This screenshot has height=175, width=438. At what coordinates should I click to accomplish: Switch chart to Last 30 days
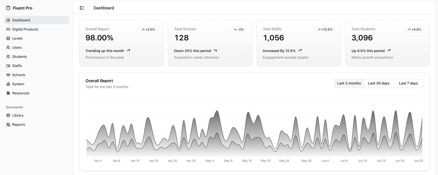pyautogui.click(x=379, y=83)
